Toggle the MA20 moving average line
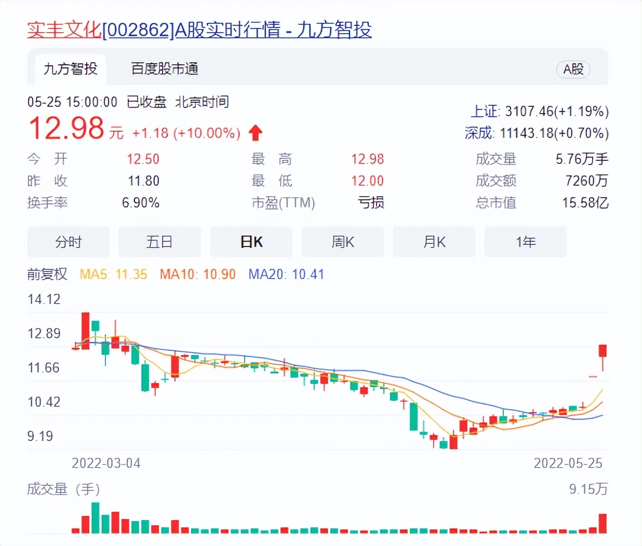Image resolution: width=642 pixels, height=546 pixels. [x=286, y=274]
